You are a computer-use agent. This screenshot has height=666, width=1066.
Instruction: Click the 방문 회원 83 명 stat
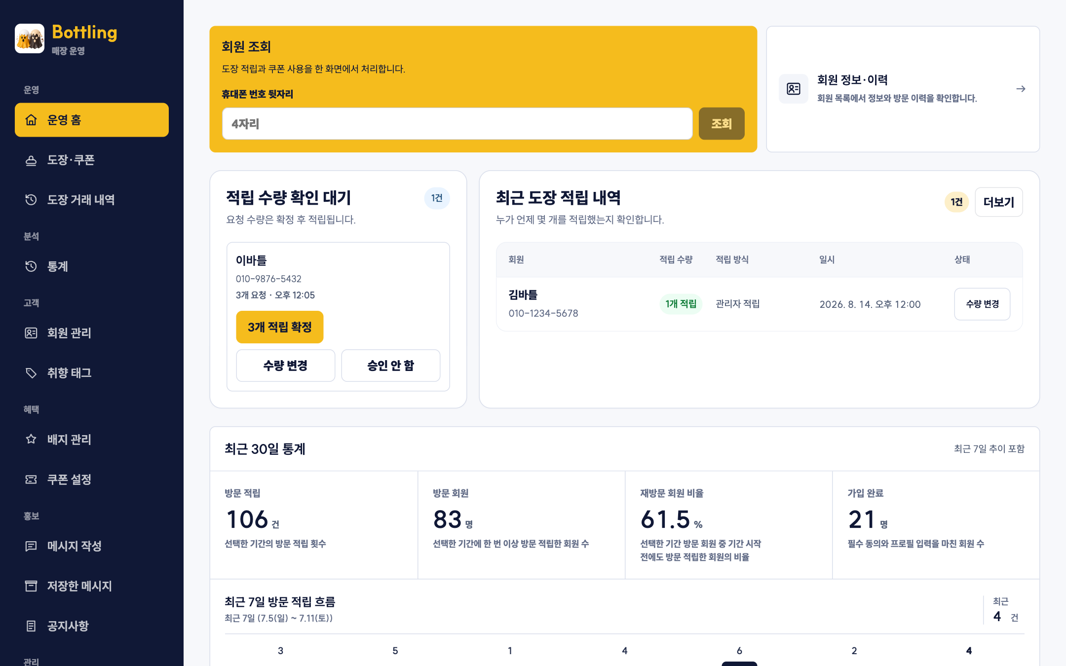point(522,525)
